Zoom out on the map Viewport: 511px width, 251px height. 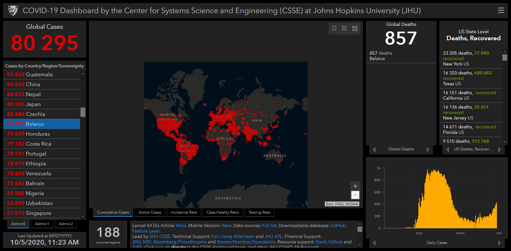[x=355, y=195]
